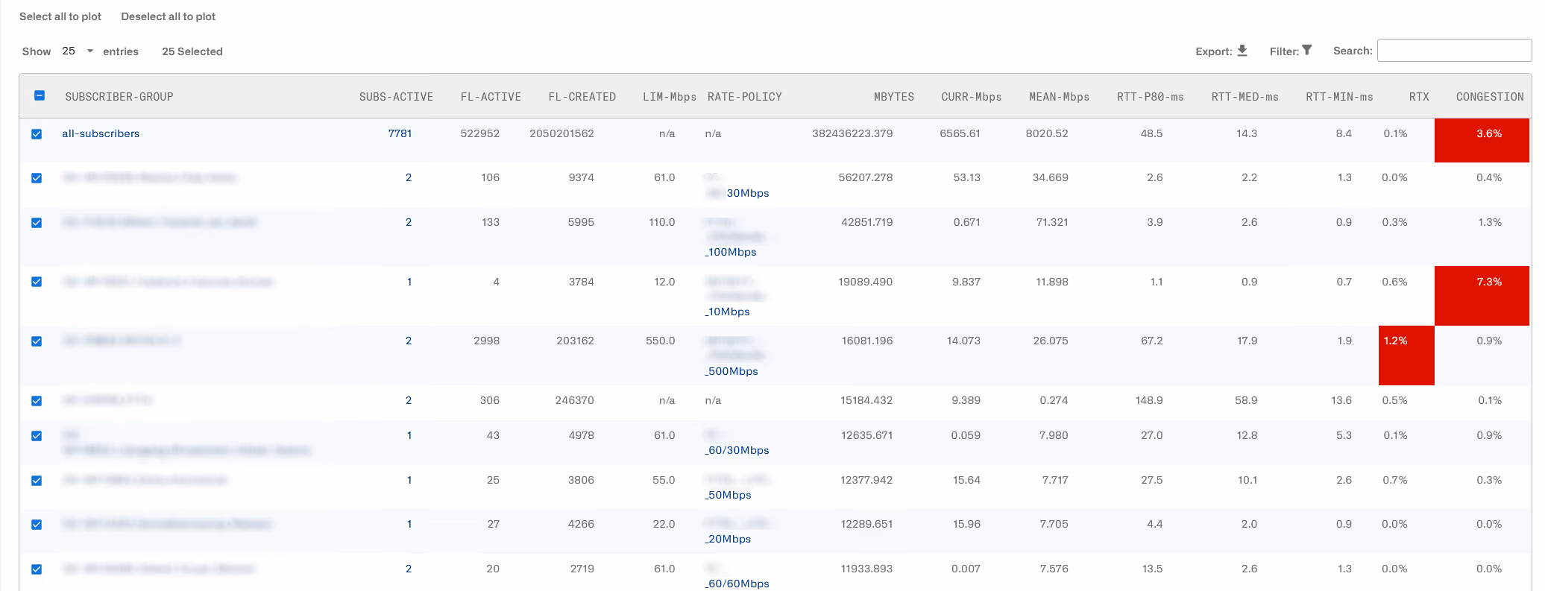The height and width of the screenshot is (591, 1545).
Task: Focus the Search input field
Action: [1454, 51]
